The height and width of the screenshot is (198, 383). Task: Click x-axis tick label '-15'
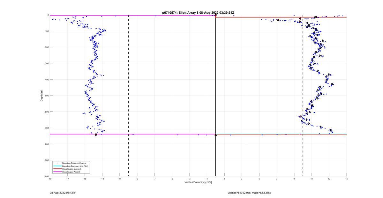[x=85, y=179]
